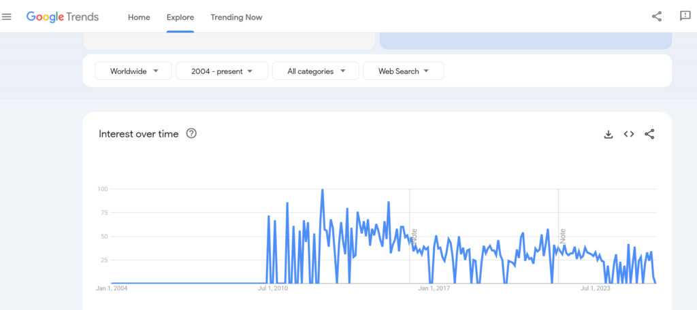Click the first Note marker near 2016

(414, 237)
